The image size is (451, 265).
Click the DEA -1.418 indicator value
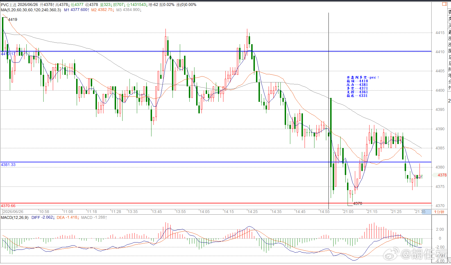(68, 217)
